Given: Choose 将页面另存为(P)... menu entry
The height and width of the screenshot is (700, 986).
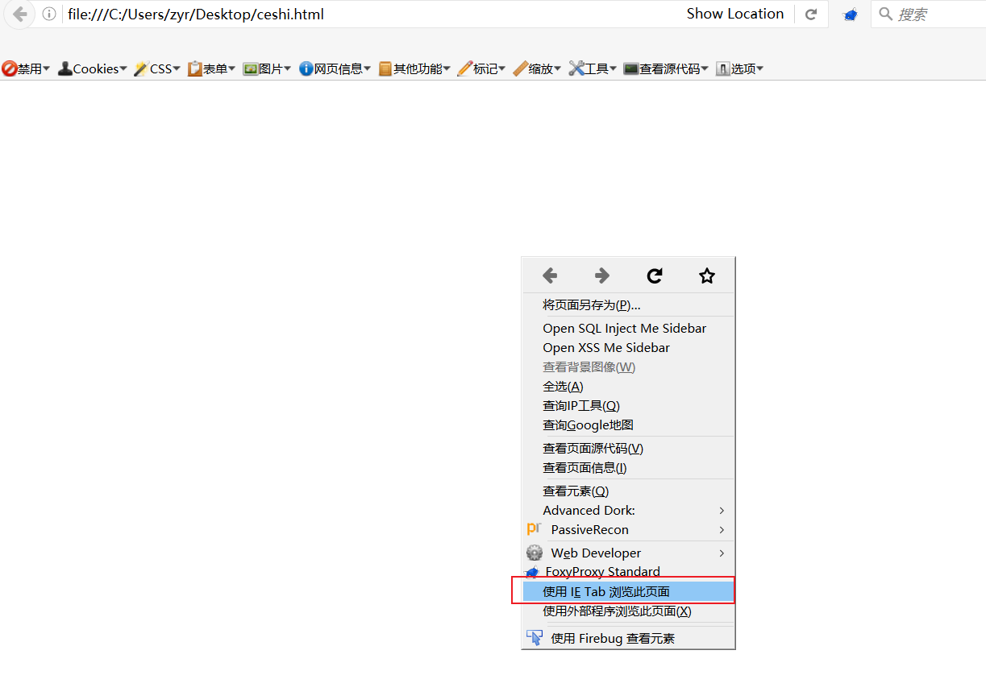Looking at the screenshot, I should 629,305.
